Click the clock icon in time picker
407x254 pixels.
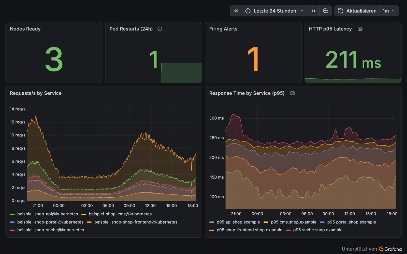248,11
